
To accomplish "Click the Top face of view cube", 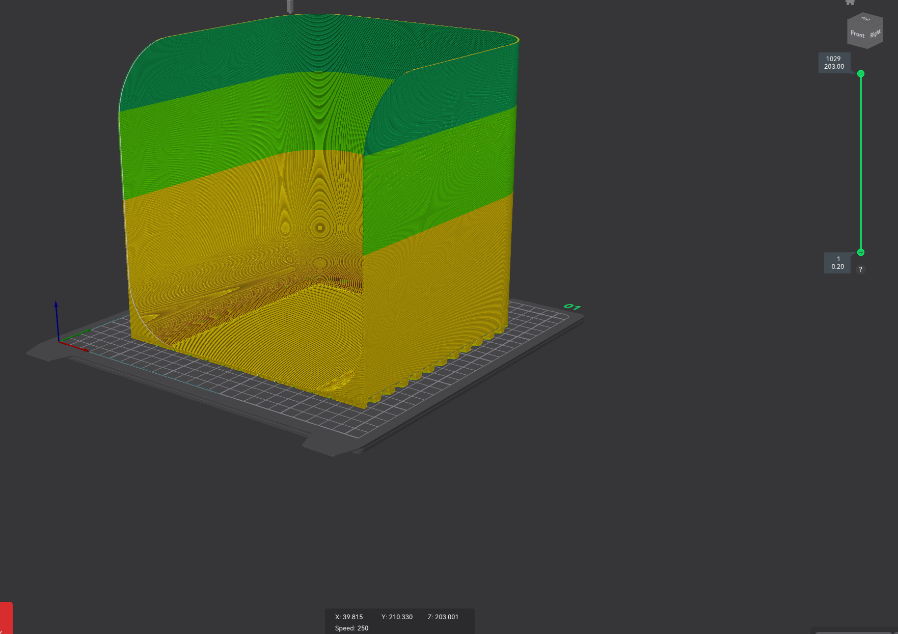I will [x=865, y=19].
